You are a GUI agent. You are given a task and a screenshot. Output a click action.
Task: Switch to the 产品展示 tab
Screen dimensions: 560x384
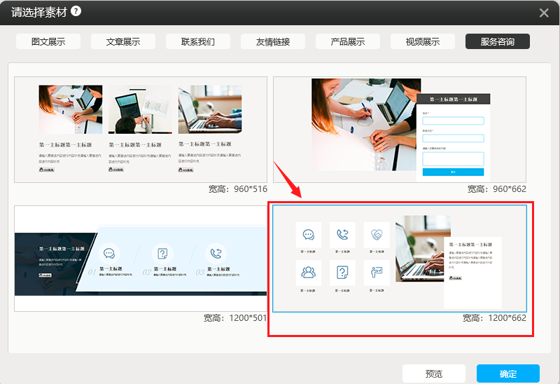click(348, 41)
